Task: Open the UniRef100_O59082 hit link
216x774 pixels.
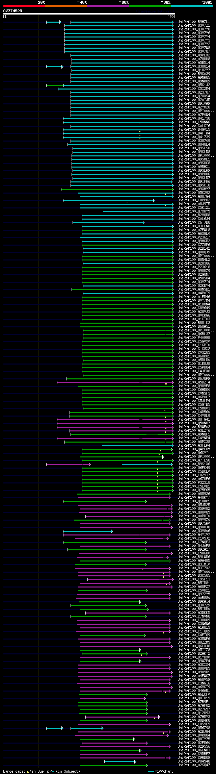Action: click(194, 509)
